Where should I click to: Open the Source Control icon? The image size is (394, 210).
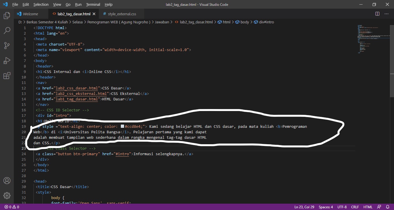[x=7, y=45]
